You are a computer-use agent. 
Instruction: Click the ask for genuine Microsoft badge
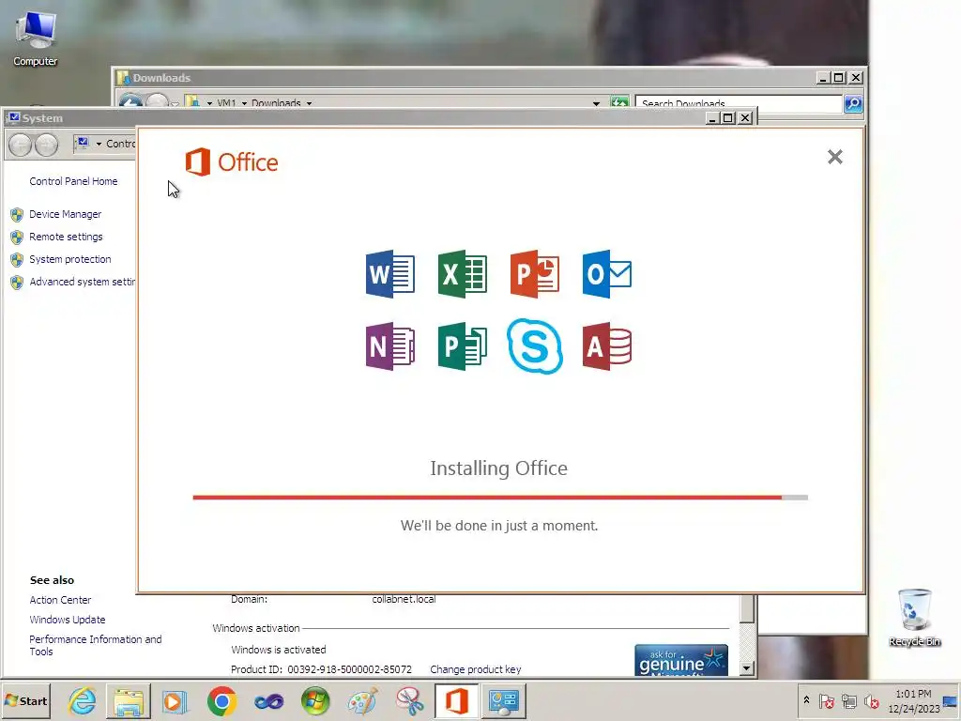[x=681, y=660]
